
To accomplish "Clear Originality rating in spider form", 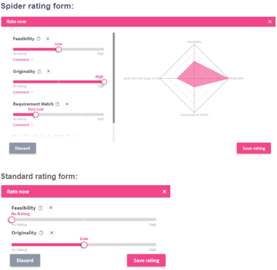I will tap(48, 72).
